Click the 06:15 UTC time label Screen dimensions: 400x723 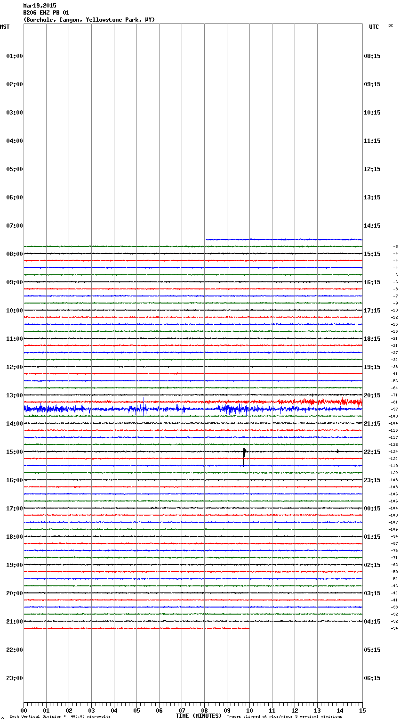tap(372, 678)
